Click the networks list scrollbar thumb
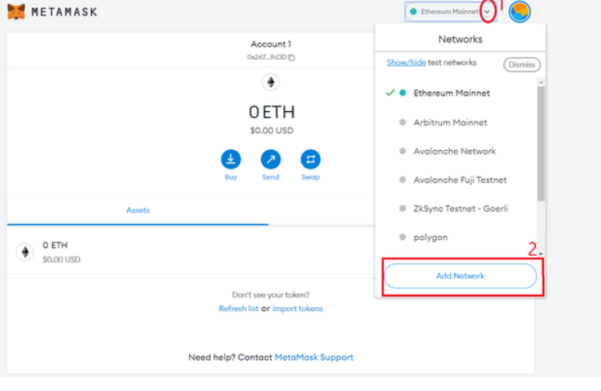This screenshot has height=391, width=601. point(541,144)
